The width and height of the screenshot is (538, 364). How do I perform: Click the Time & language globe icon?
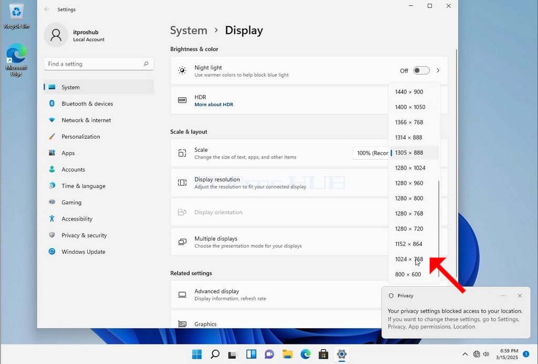(52, 185)
